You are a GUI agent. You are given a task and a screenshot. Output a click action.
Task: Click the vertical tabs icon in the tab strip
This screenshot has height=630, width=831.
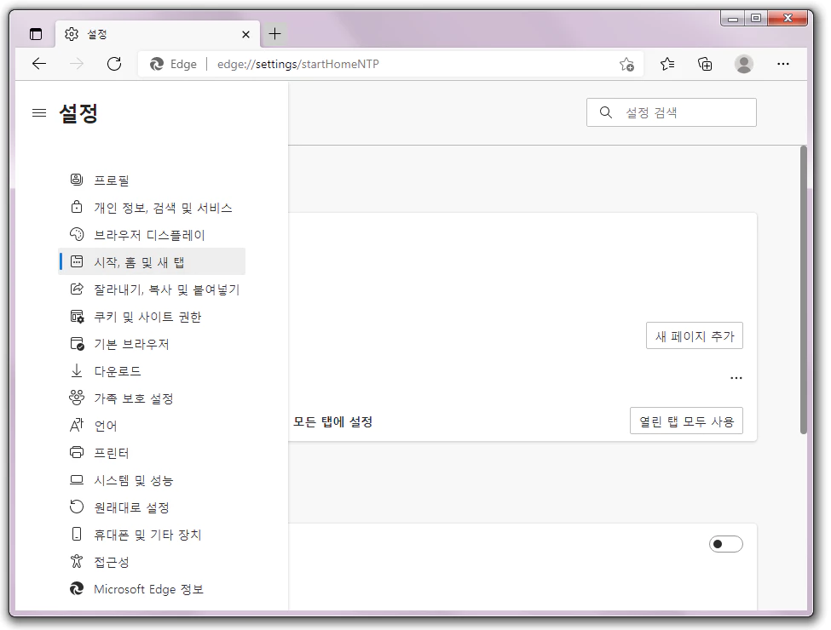pos(36,34)
